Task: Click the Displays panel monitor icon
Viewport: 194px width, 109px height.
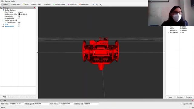Action: point(1,8)
